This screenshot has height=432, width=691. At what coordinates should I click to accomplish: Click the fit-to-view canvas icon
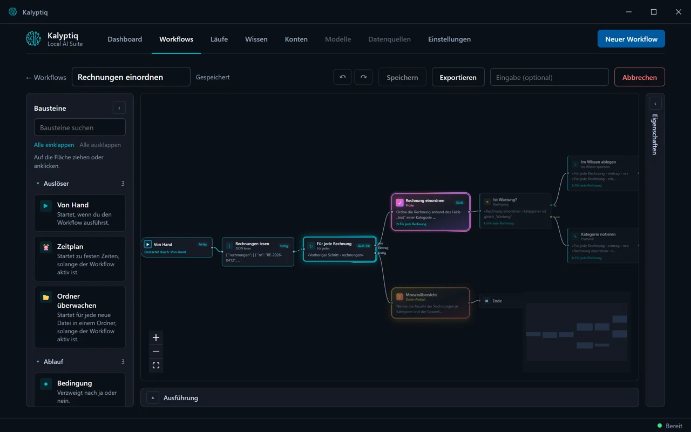click(156, 366)
